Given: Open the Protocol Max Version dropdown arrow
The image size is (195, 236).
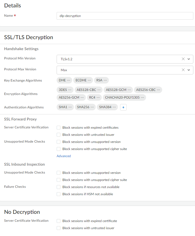Looking at the screenshot, I should [189, 70].
